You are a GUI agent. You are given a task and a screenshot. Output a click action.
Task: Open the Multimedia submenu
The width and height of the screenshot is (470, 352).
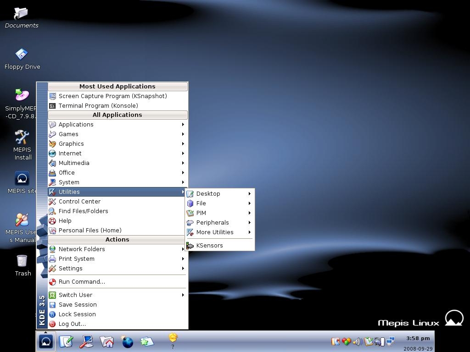[74, 163]
